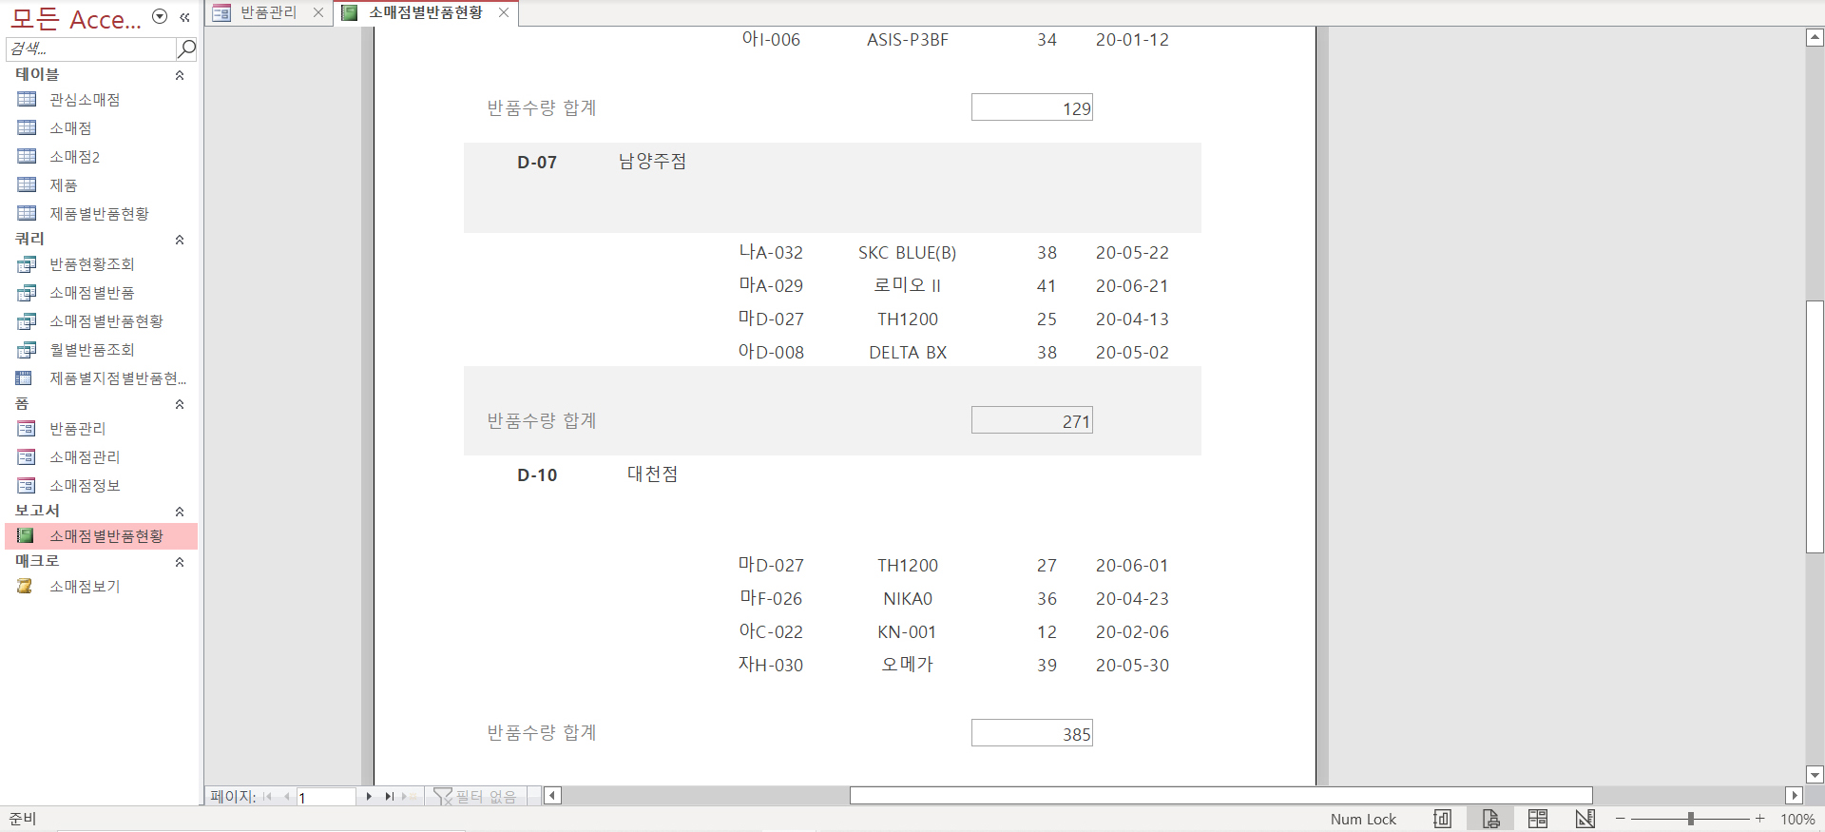The image size is (1825, 832).
Task: Collapse the 테이블 group
Action: (x=180, y=75)
